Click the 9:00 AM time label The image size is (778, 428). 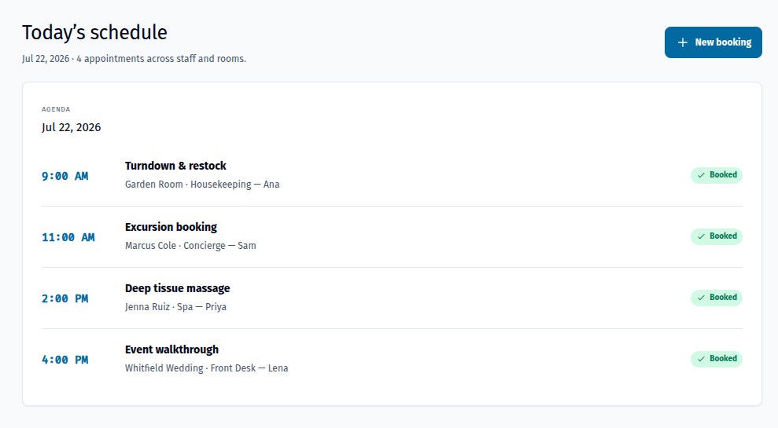(x=65, y=177)
